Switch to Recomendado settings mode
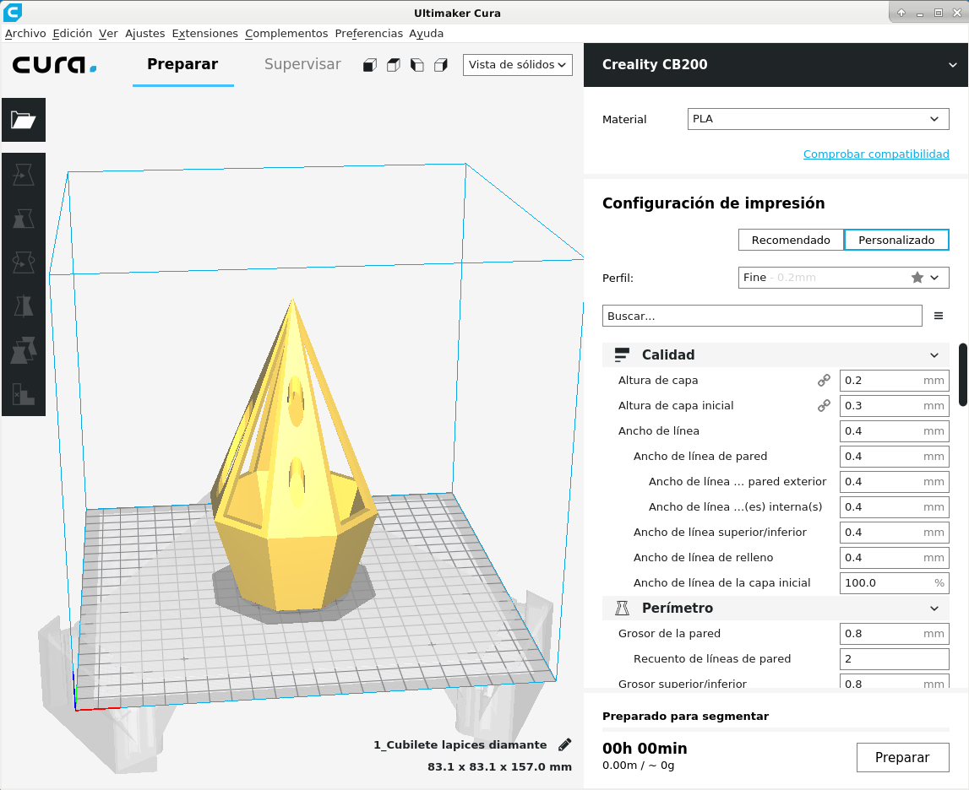This screenshot has width=969, height=790. pyautogui.click(x=791, y=240)
